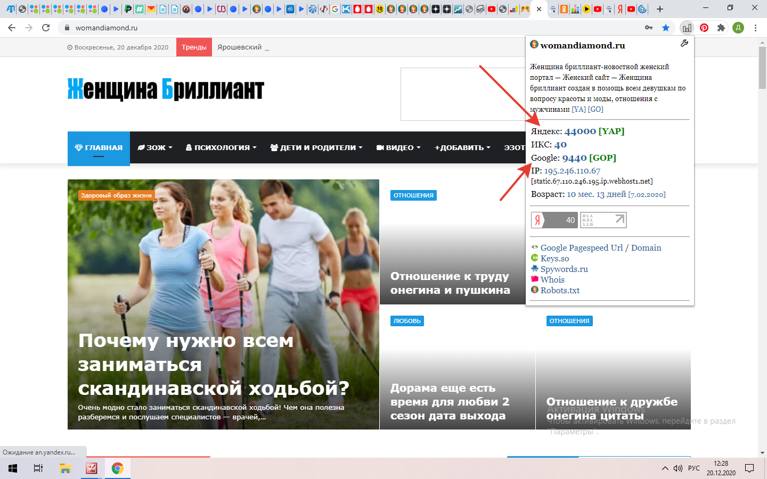Screen dimensions: 767x479
Task: Open the Здоровый образ жизни category tag
Action: [x=116, y=195]
